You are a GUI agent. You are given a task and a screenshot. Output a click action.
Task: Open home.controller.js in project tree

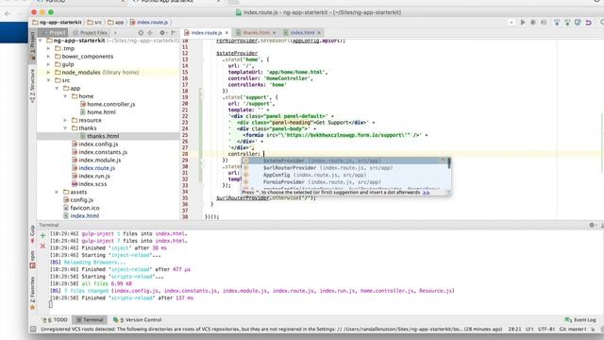[x=108, y=104]
